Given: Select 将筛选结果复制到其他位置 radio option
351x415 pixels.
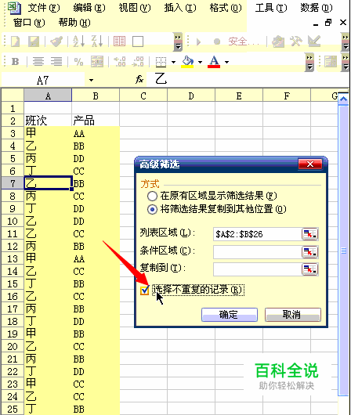Looking at the screenshot, I should [152, 210].
